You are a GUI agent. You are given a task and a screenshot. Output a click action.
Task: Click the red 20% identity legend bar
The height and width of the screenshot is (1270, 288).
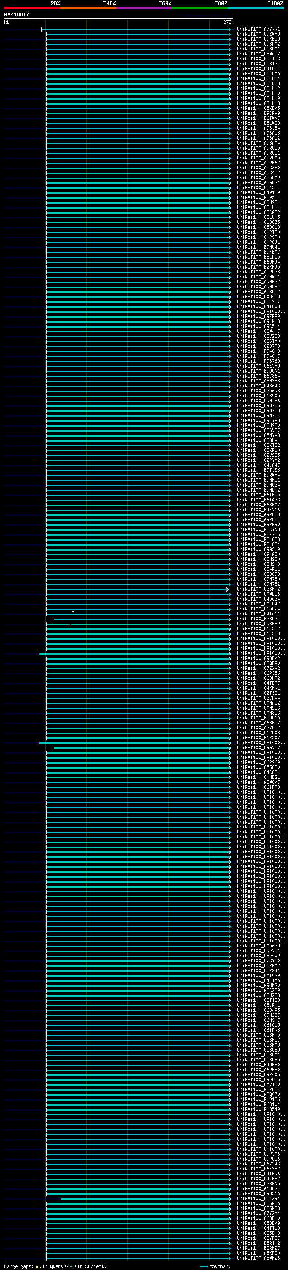click(32, 9)
